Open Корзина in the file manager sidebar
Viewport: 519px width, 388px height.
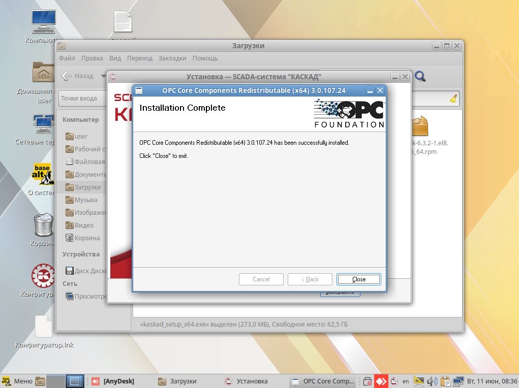pos(86,238)
